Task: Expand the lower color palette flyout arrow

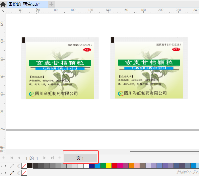Action: [5, 173]
